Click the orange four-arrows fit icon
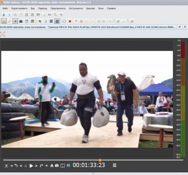Image resolution: width=188 pixels, height=175 pixels. (x=2, y=34)
